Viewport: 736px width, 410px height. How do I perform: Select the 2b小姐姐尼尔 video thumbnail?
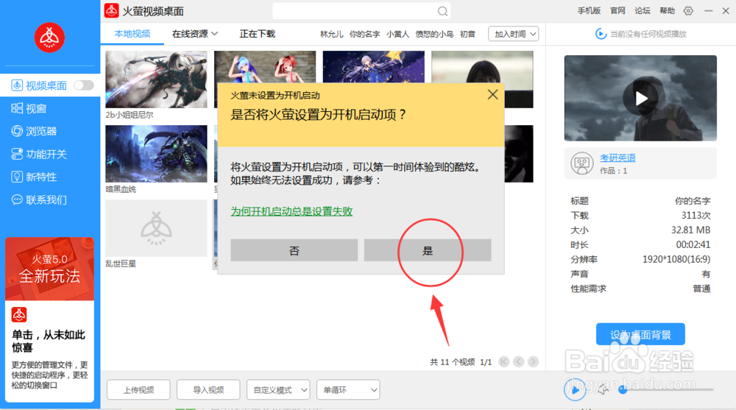(x=156, y=79)
